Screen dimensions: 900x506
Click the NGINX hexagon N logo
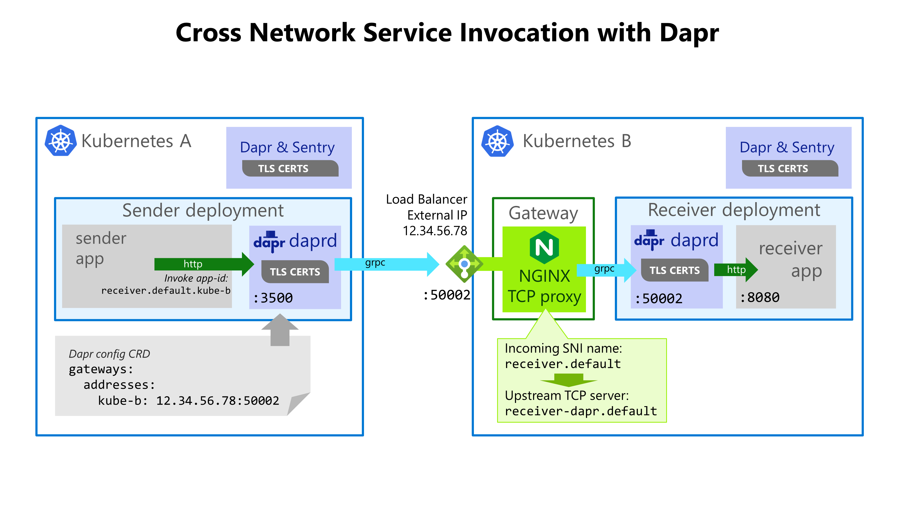click(x=544, y=247)
